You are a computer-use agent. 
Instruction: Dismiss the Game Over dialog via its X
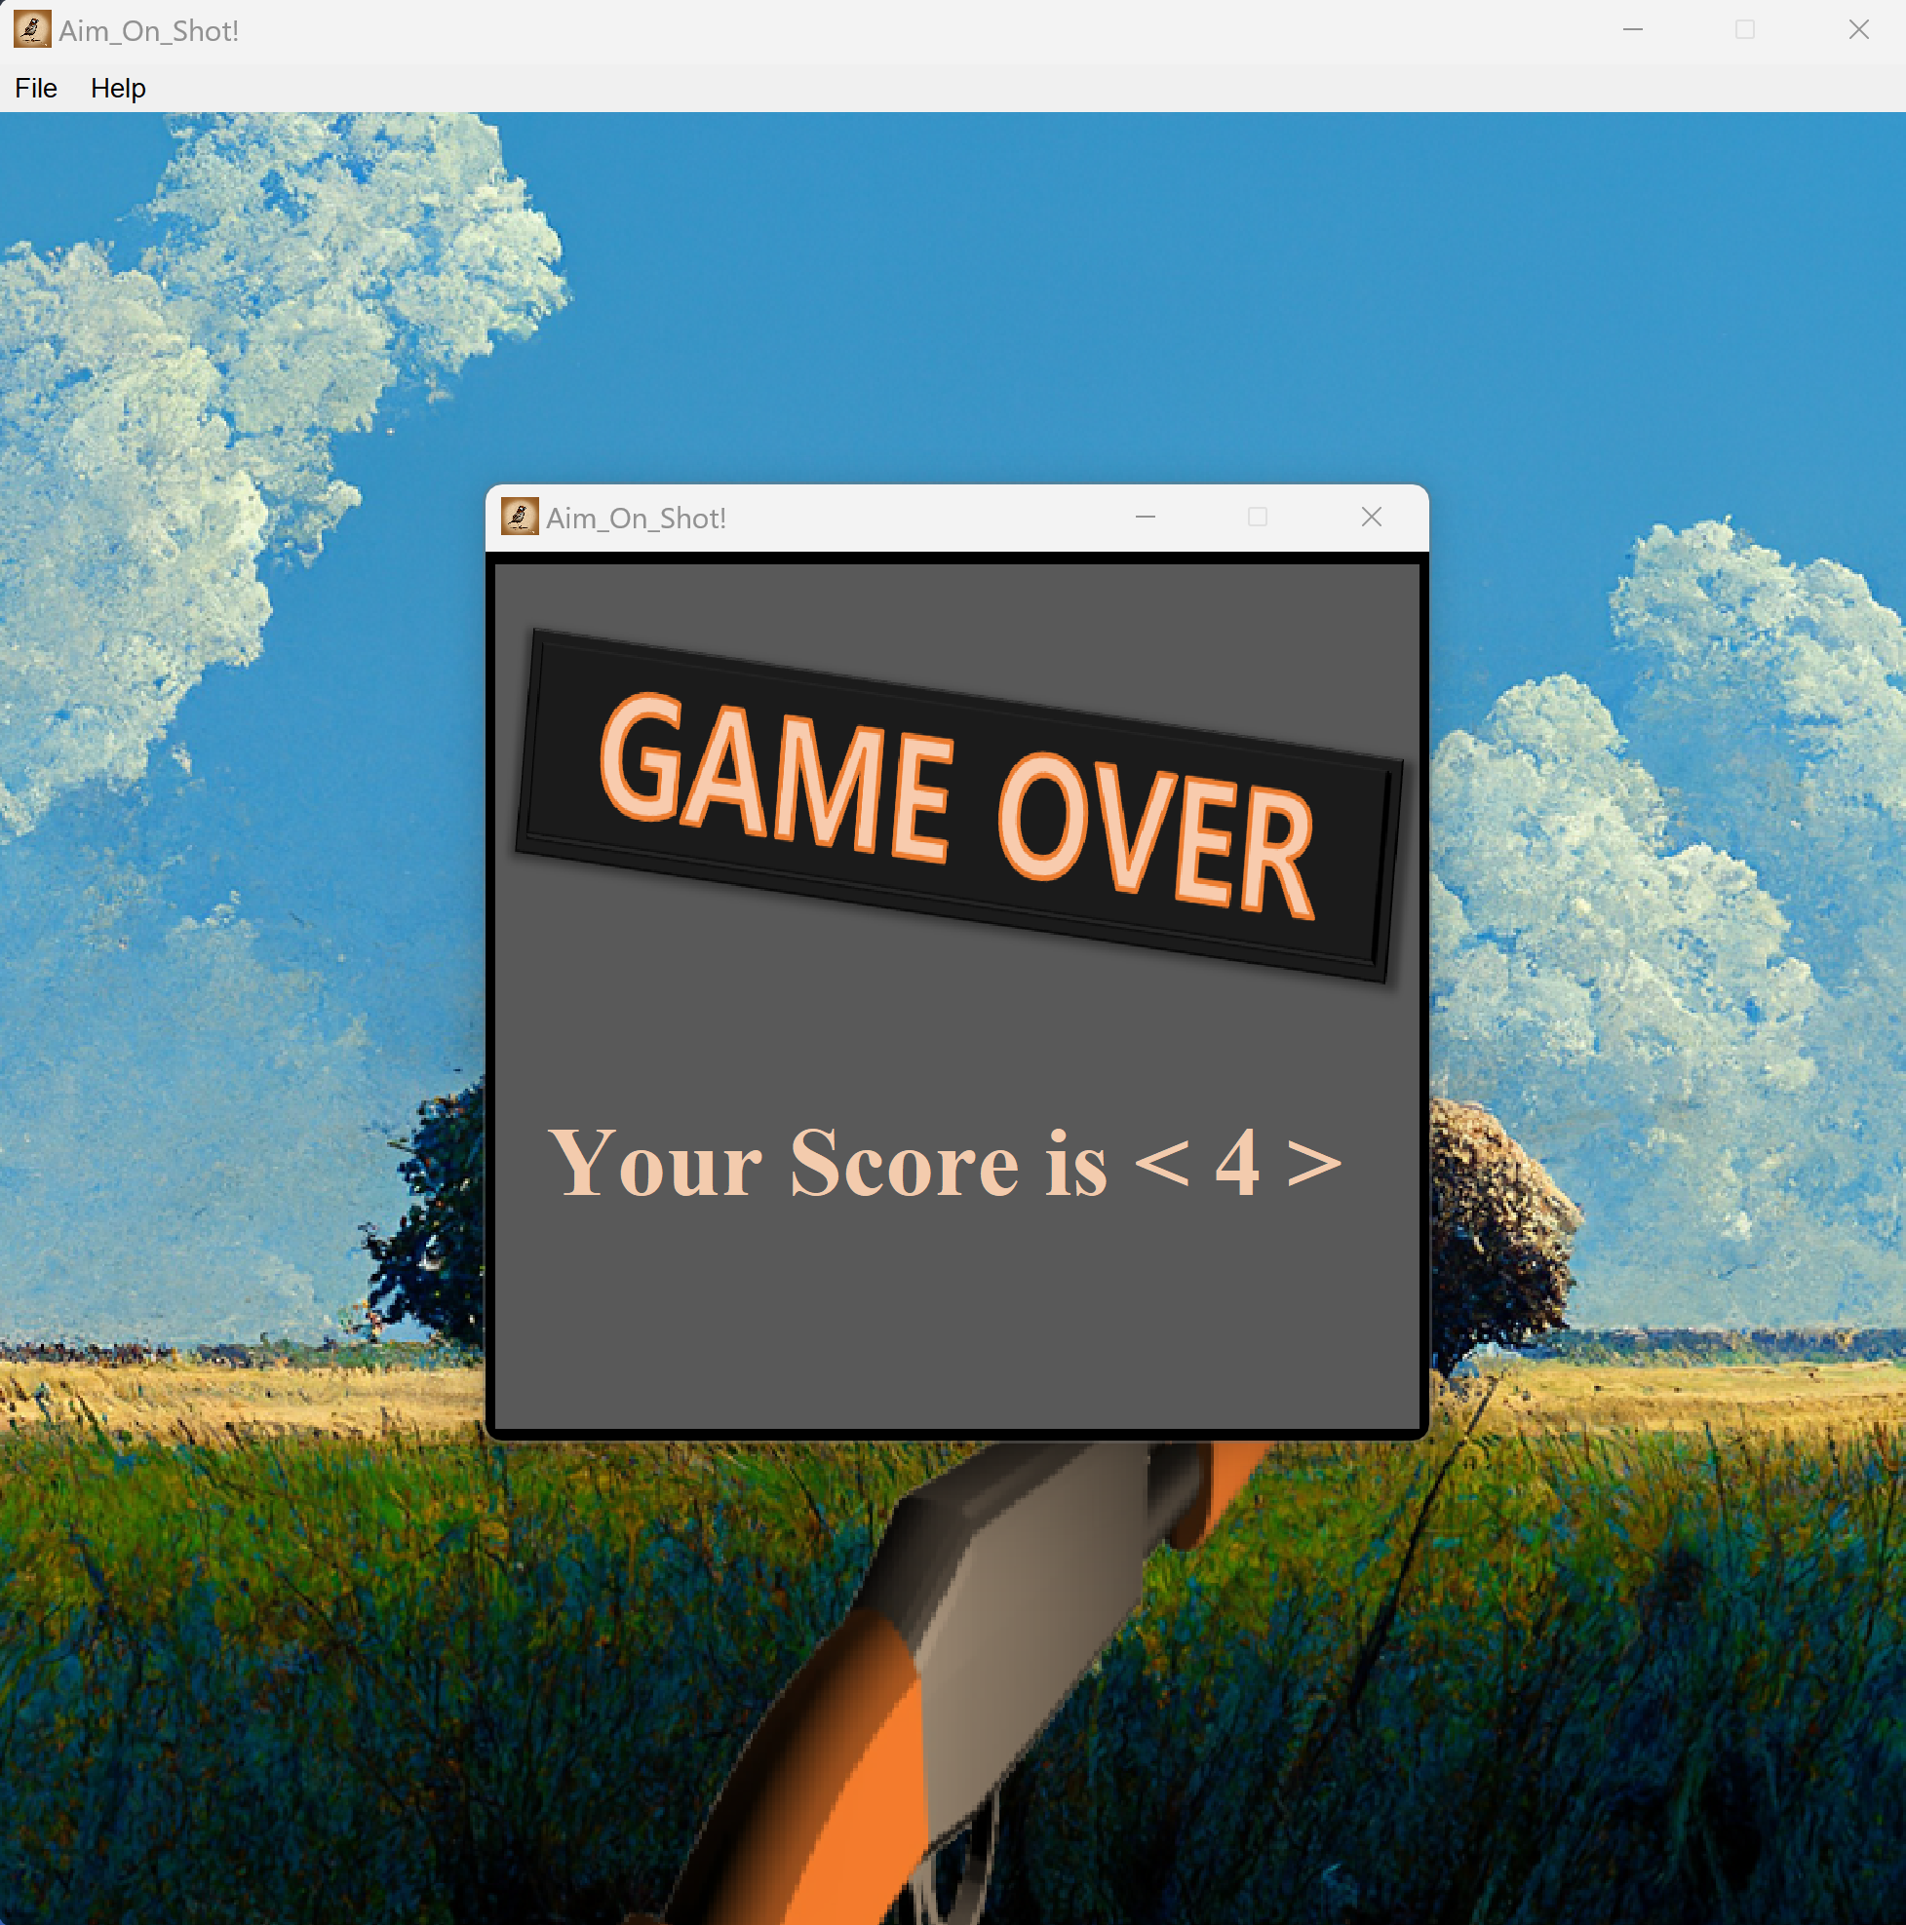click(1371, 517)
